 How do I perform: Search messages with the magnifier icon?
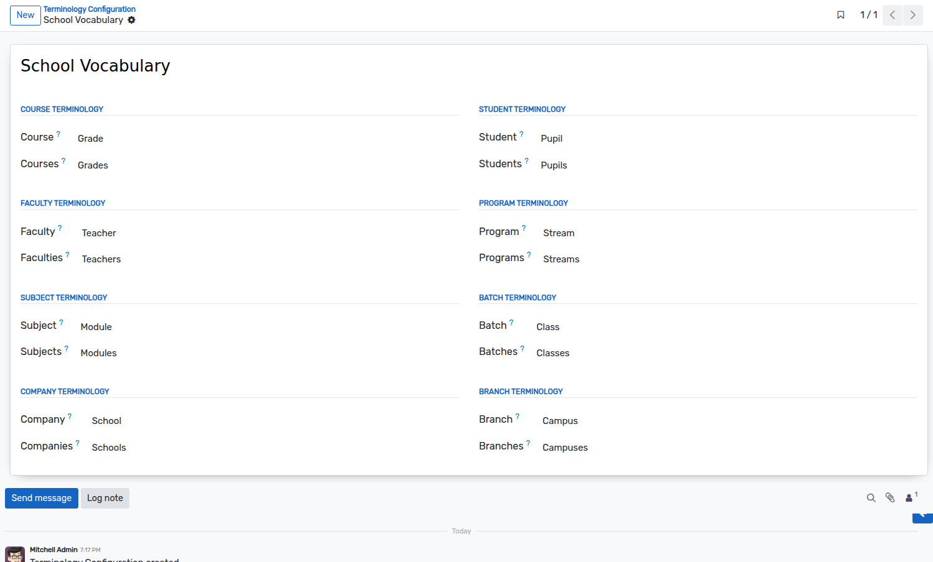871,498
